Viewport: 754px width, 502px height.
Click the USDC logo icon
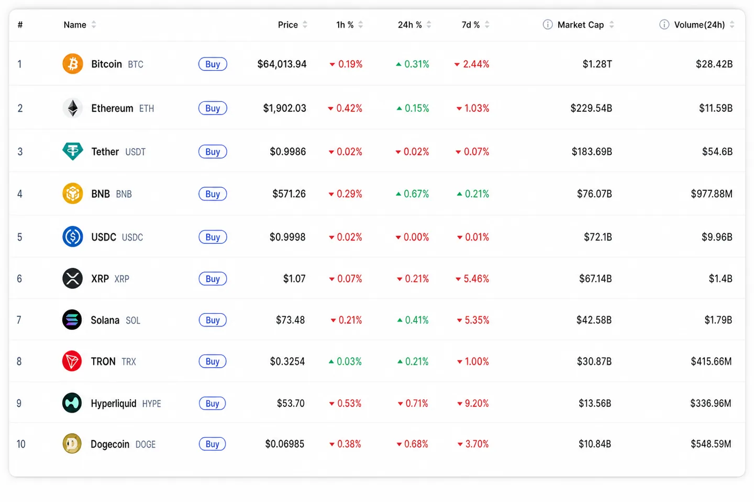click(x=73, y=237)
